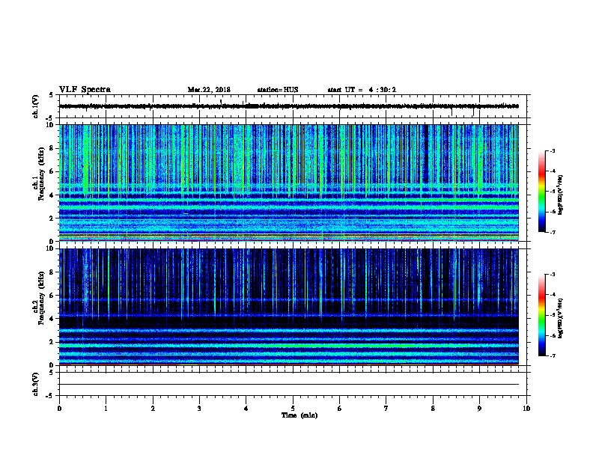Click the "station=HUS" header label
The height and width of the screenshot is (458, 593).
point(278,90)
